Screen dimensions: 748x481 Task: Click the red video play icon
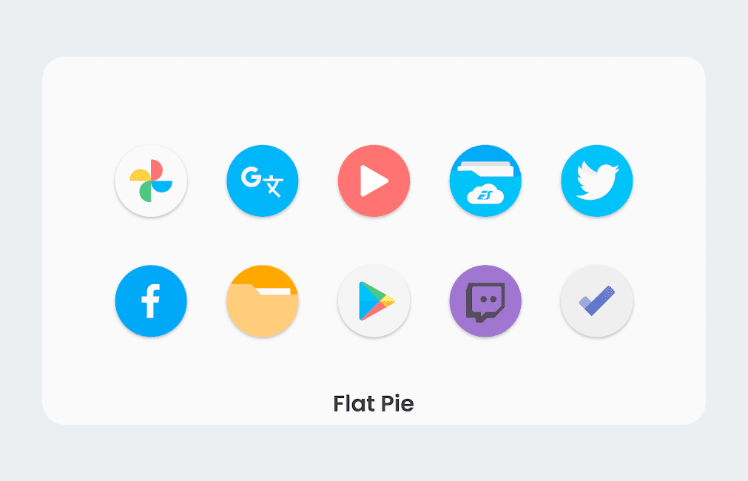pyautogui.click(x=374, y=181)
